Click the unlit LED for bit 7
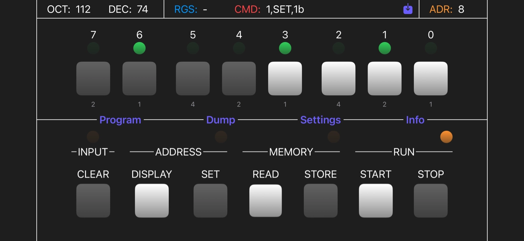The image size is (524, 241). click(x=93, y=48)
